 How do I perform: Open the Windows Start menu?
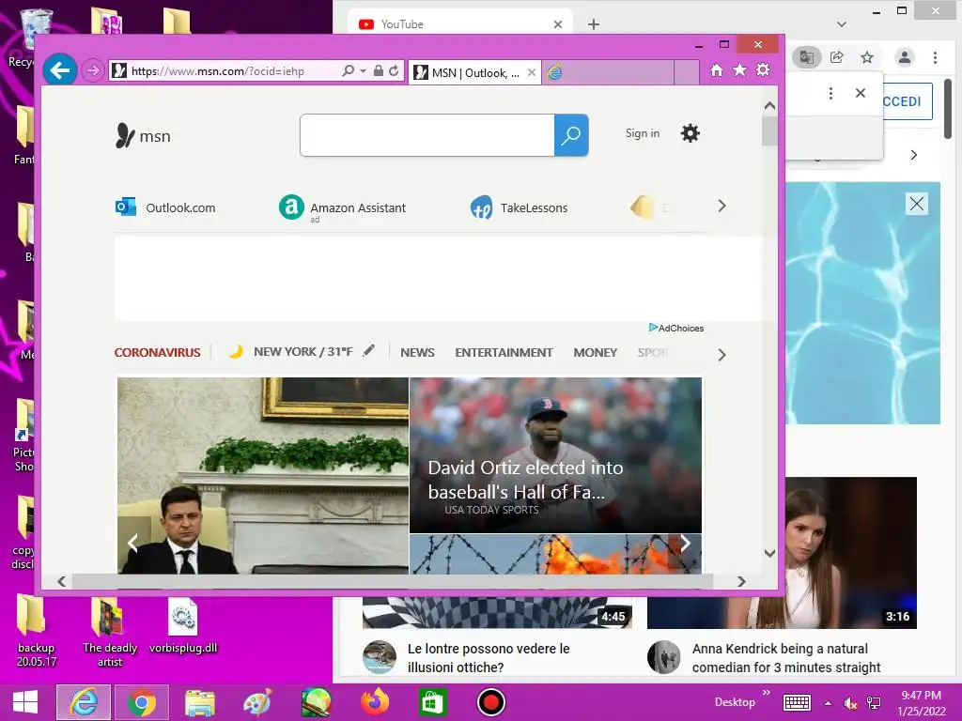25,702
